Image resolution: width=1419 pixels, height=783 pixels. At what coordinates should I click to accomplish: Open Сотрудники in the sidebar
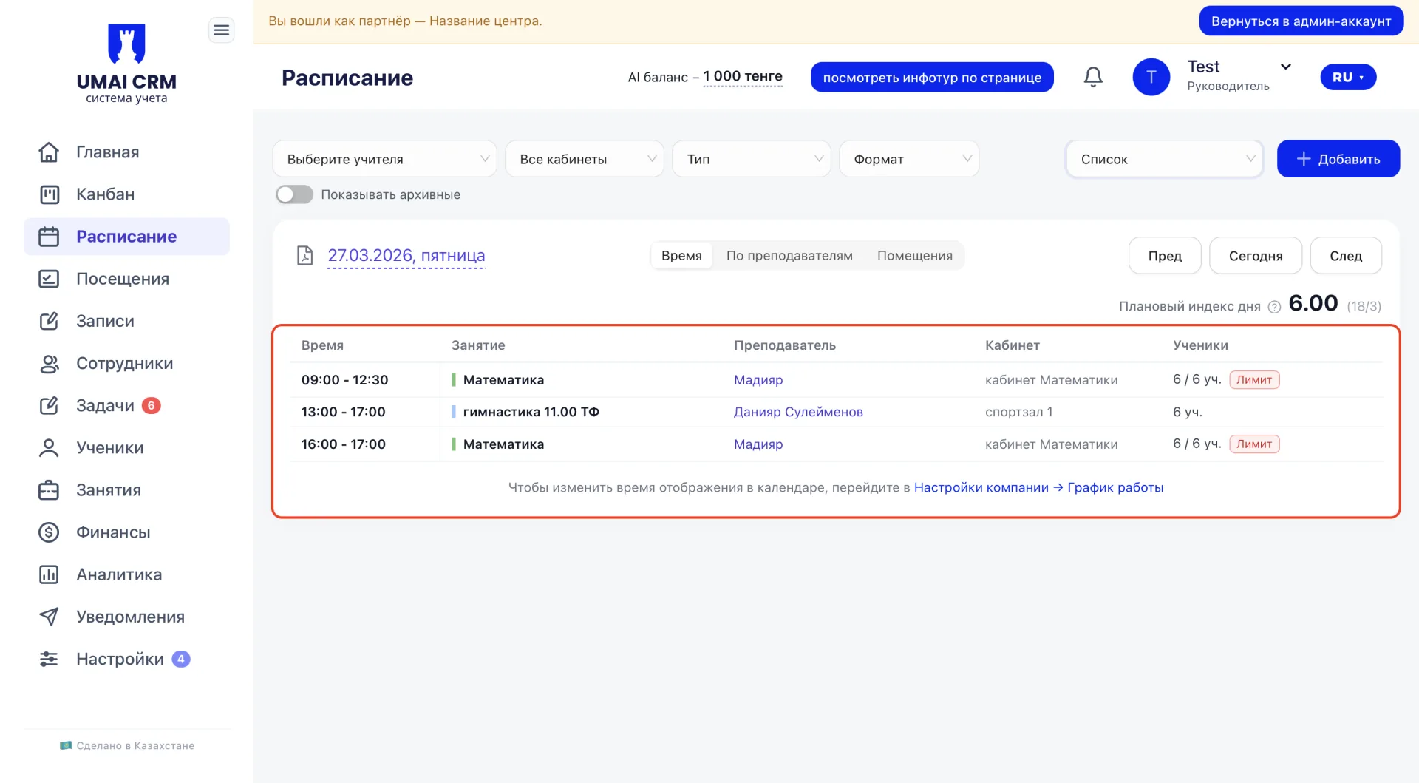point(126,364)
